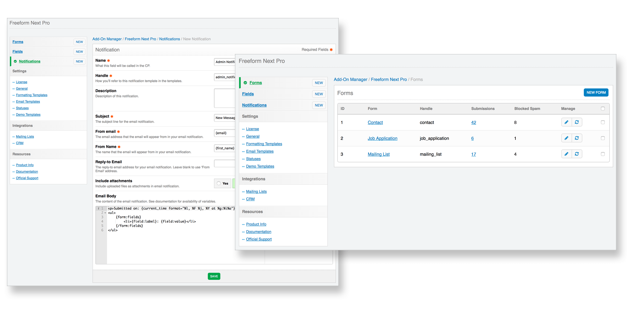Open Notifications in Notification window sidebar

(30, 61)
